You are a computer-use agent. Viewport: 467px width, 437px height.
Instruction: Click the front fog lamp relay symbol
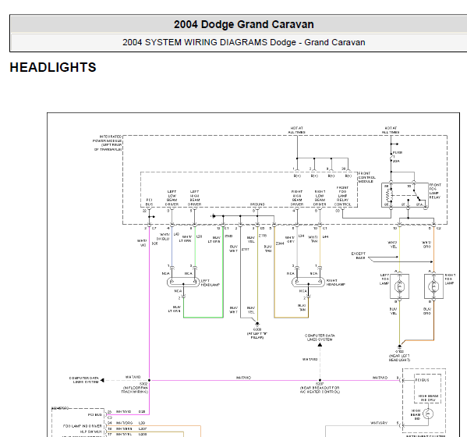tap(405, 195)
